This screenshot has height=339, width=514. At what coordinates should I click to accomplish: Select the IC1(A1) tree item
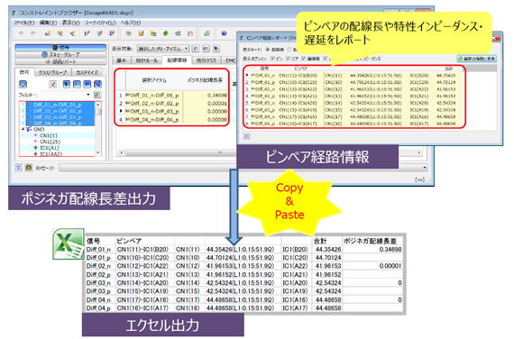pyautogui.click(x=49, y=148)
